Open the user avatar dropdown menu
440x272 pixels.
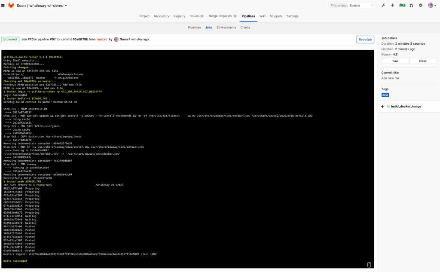(431, 5)
